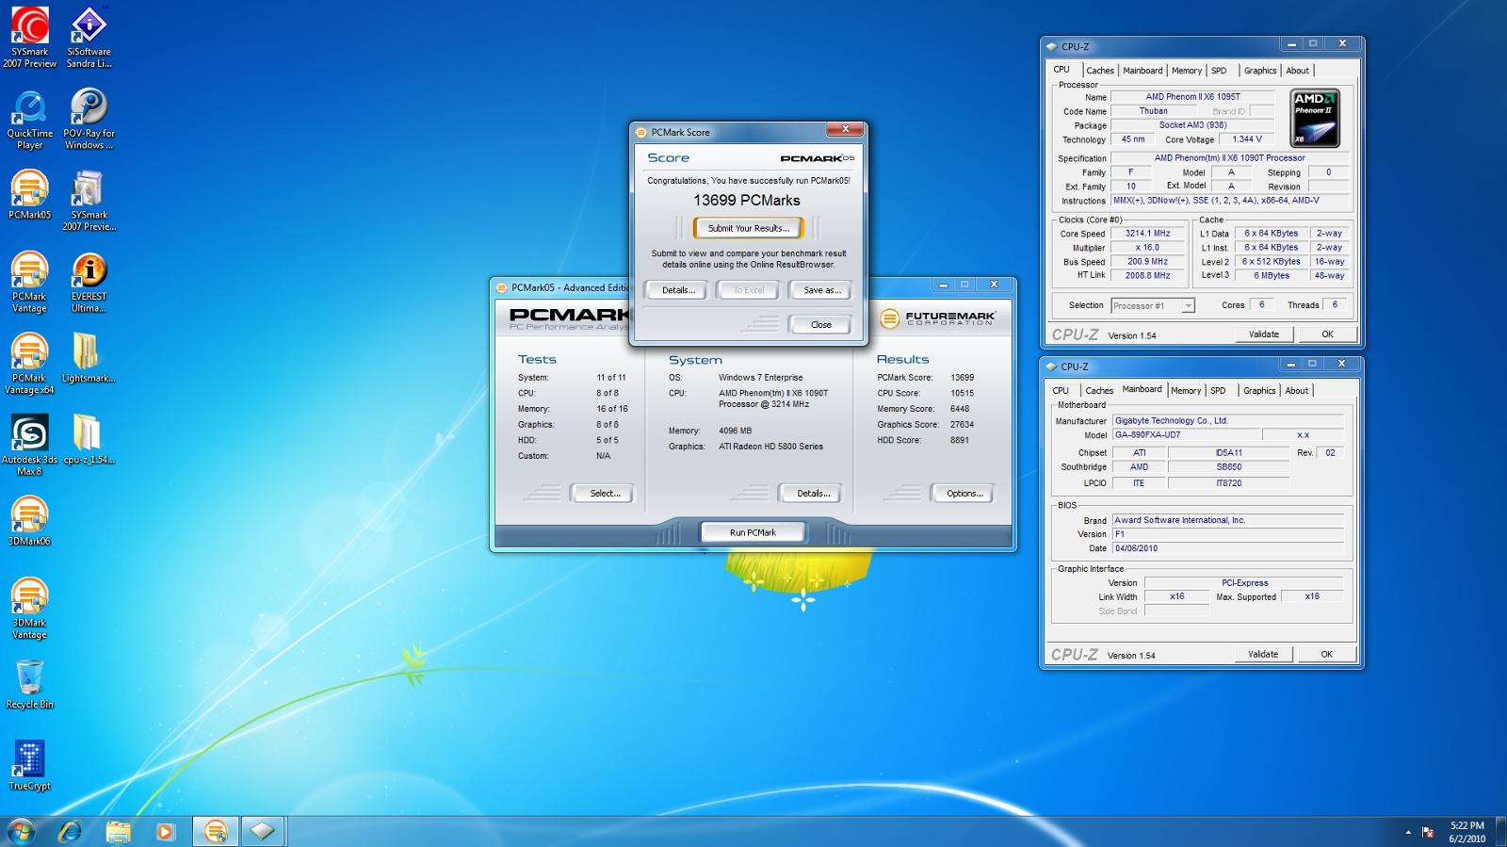Launch 3DMark Vantage desktop shortcut
This screenshot has width=1507, height=847.
tap(29, 609)
